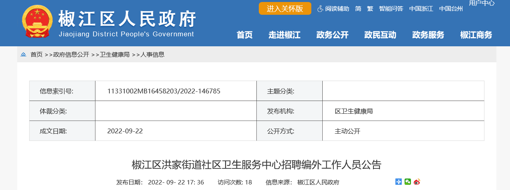Click the 访问次数: 18 visit counter

[235, 182]
